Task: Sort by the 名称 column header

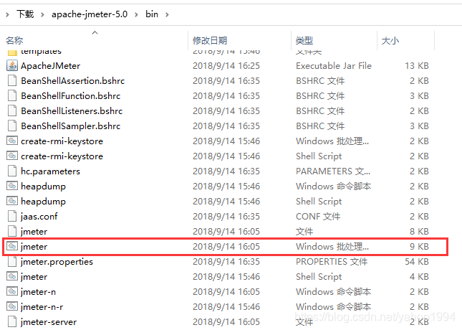Action: coord(14,40)
